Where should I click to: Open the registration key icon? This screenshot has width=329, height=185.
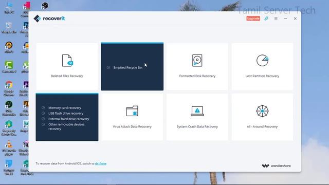click(266, 18)
